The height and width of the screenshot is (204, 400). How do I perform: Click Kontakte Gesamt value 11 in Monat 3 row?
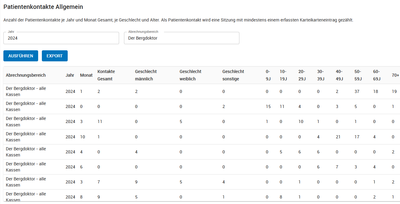pos(100,121)
